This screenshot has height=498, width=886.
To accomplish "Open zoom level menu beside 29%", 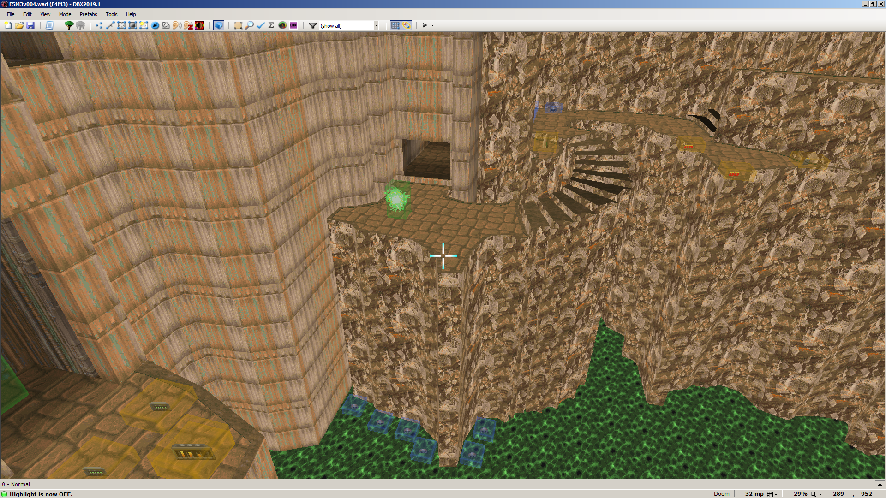I will coord(815,494).
